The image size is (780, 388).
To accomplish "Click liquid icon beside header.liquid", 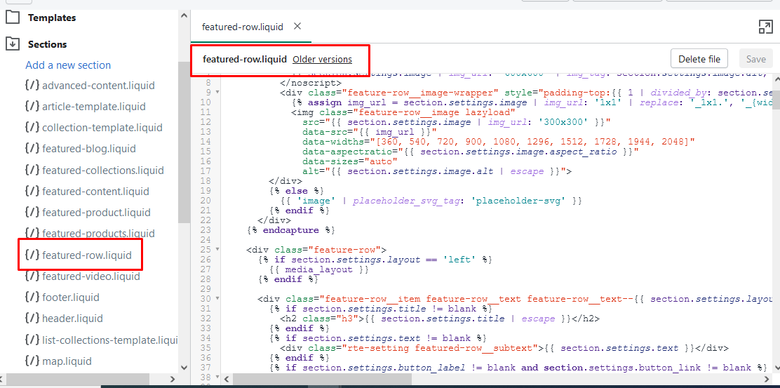I will click(32, 318).
